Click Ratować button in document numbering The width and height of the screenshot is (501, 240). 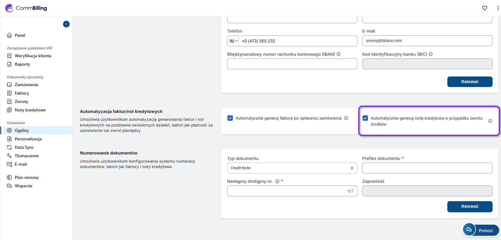tap(470, 206)
